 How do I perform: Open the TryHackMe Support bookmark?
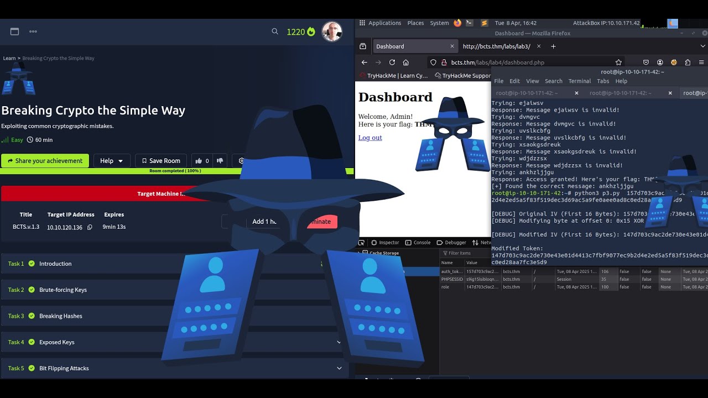coord(463,76)
